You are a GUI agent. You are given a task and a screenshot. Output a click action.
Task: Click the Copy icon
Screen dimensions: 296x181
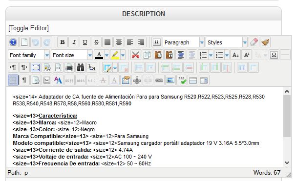click(147, 55)
